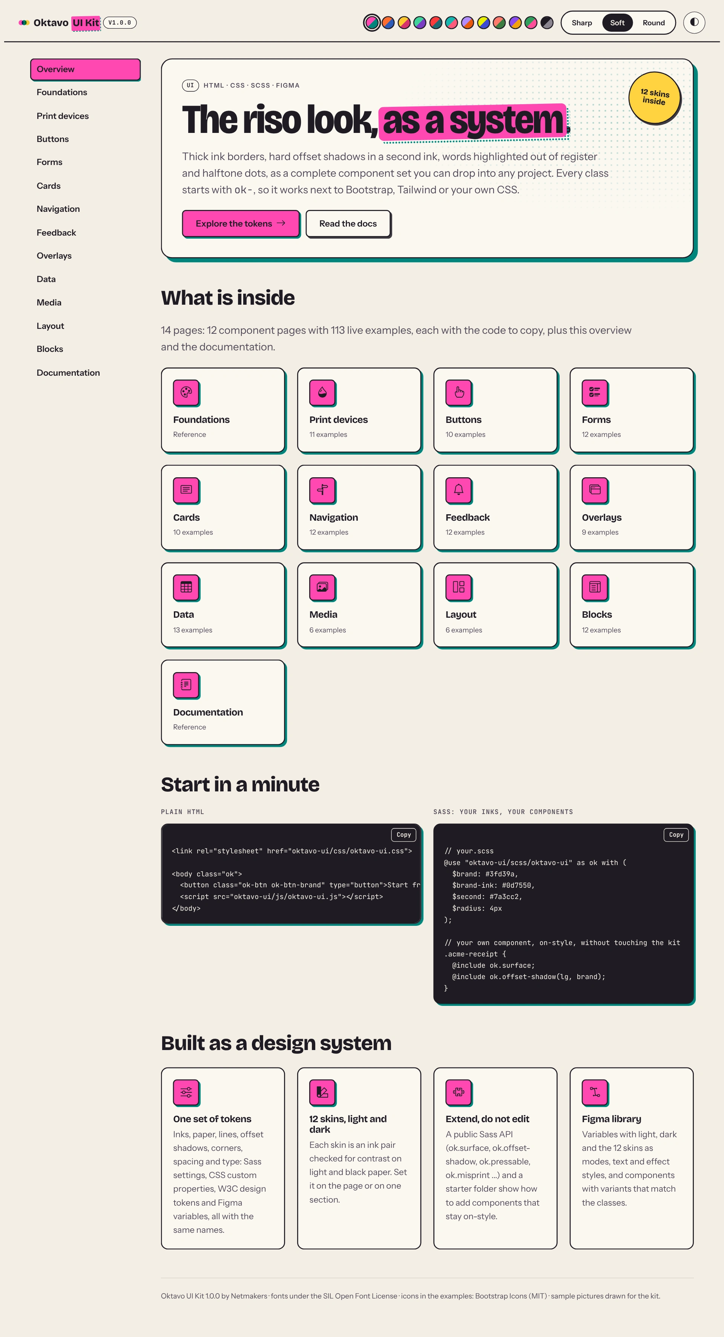Click the Print devices droplet icon
Image resolution: width=724 pixels, height=1337 pixels.
322,392
